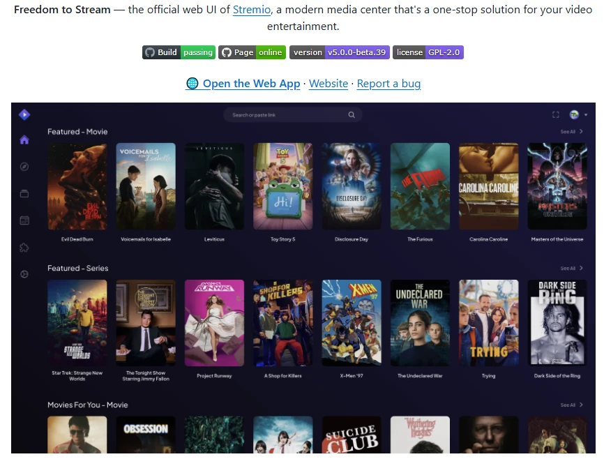Screen dimensions: 604x466
Task: Open the A Shop for Killers poster
Action: point(282,323)
